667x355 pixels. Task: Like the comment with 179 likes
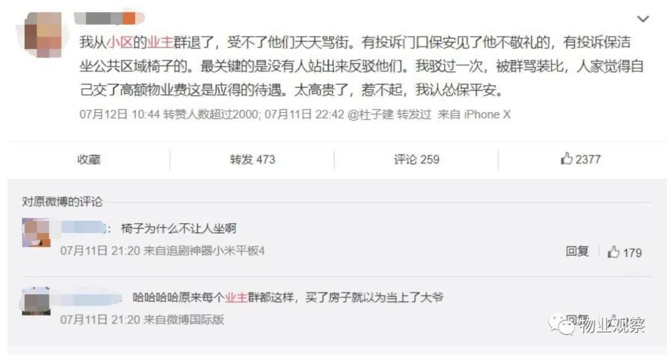[624, 252]
